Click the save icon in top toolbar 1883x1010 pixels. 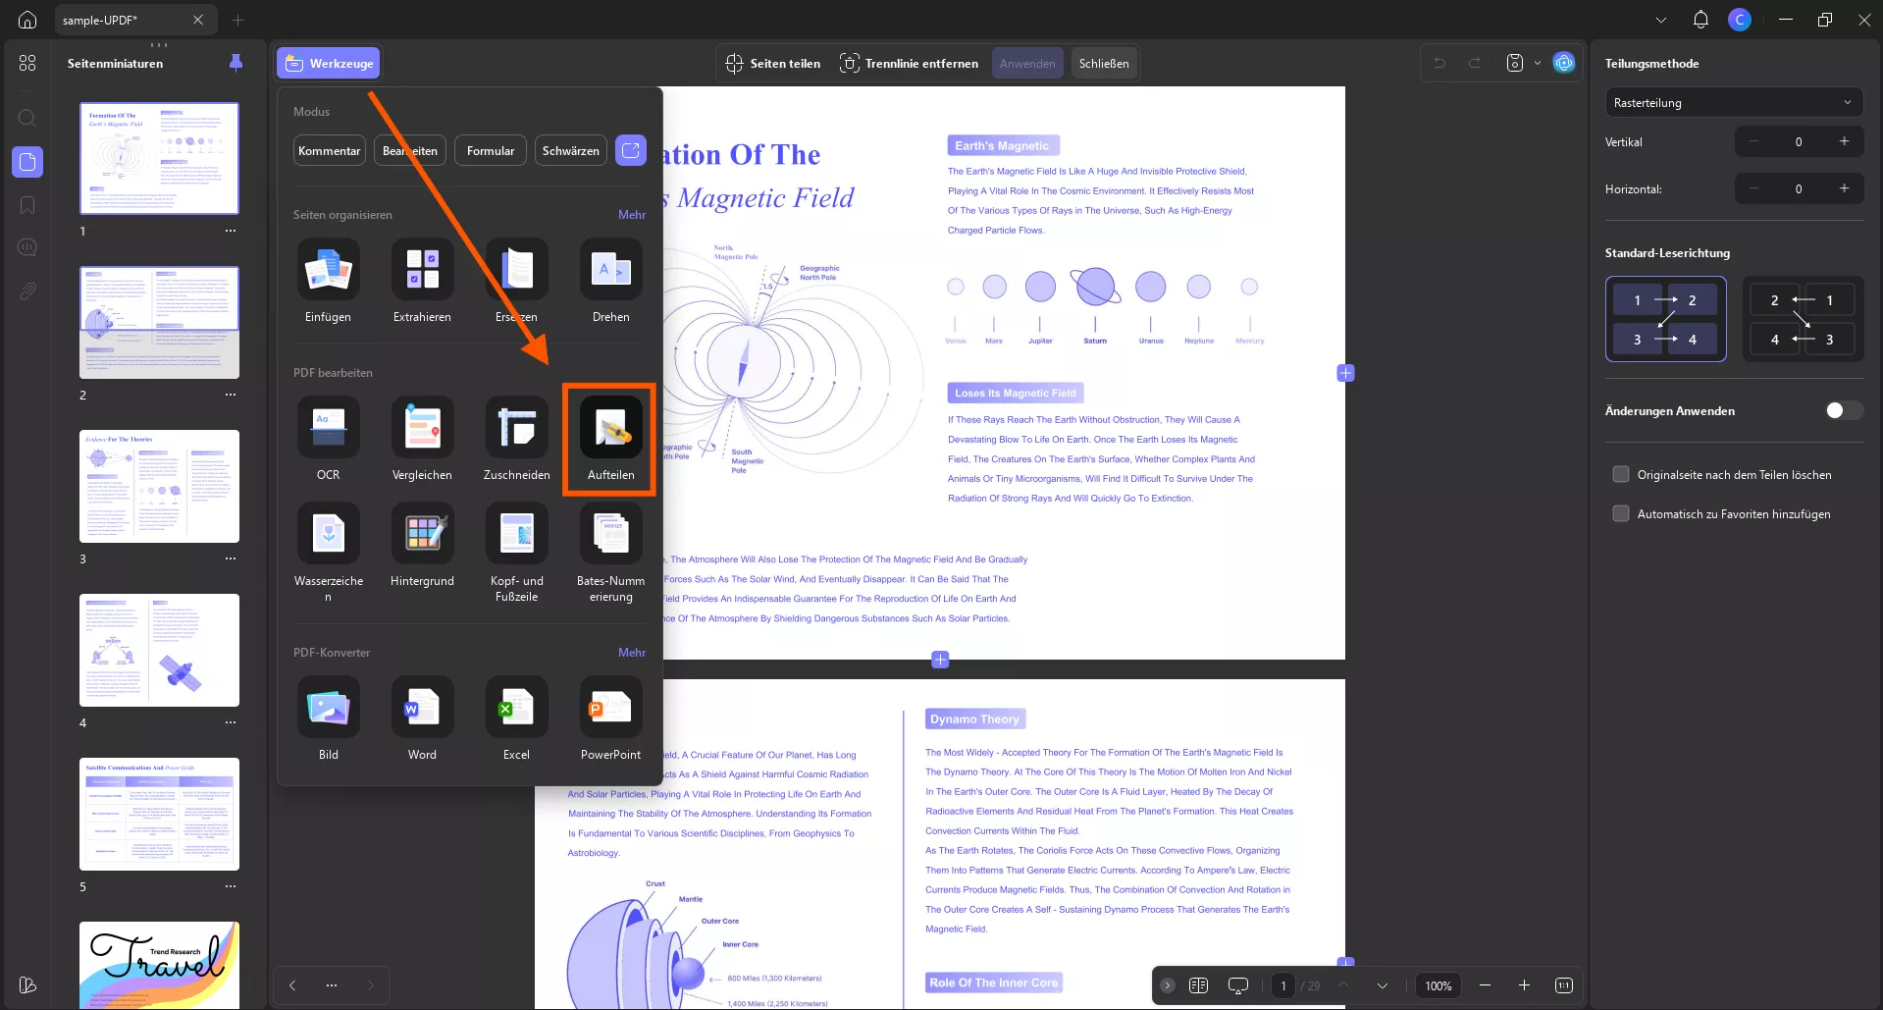1515,63
